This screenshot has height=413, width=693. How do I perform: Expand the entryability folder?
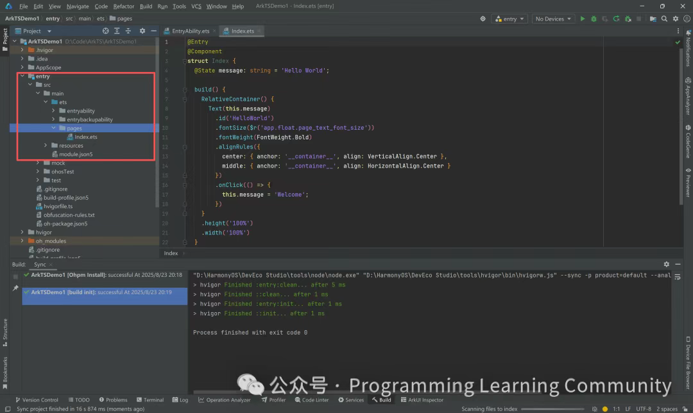pyautogui.click(x=53, y=110)
